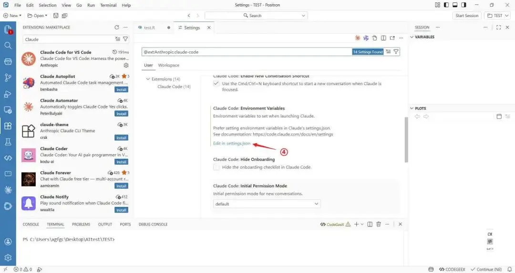The height and width of the screenshot is (273, 515).
Task: Save the current file from toolbar
Action: click(x=56, y=15)
